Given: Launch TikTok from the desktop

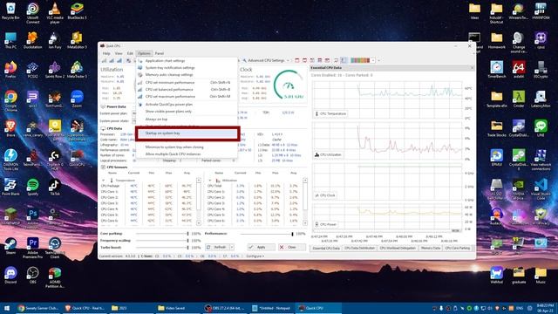Looking at the screenshot, I should click(x=55, y=188).
